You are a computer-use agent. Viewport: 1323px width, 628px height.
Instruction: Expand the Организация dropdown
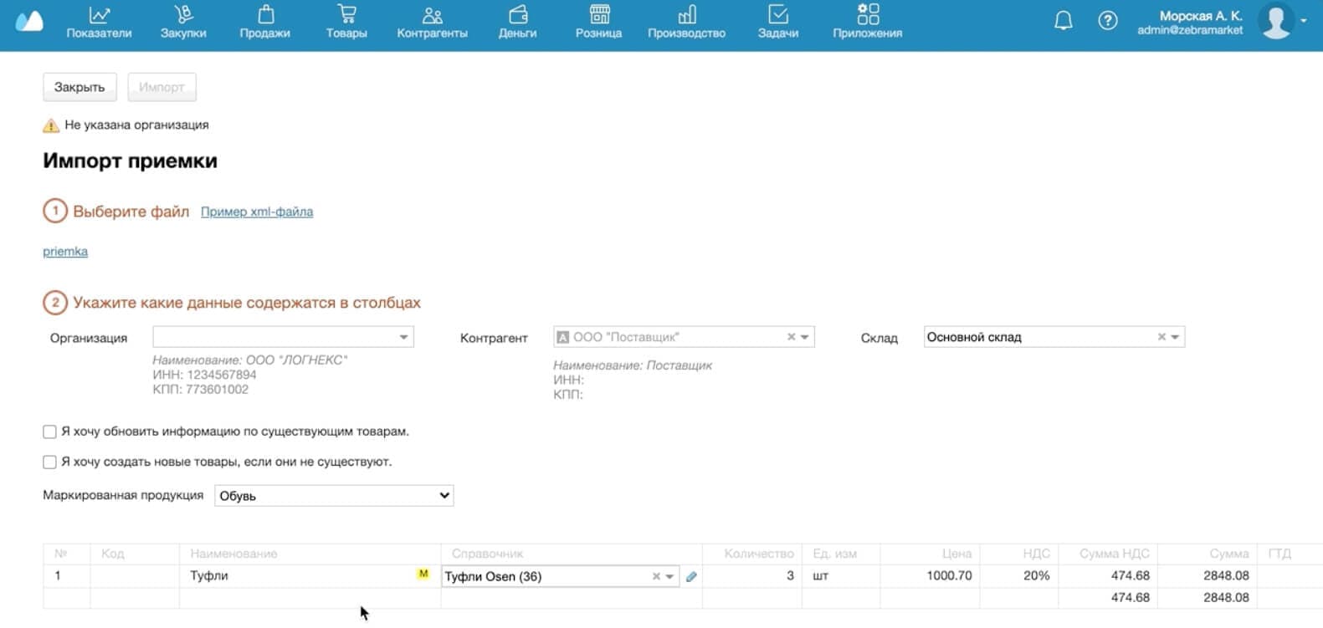point(403,337)
